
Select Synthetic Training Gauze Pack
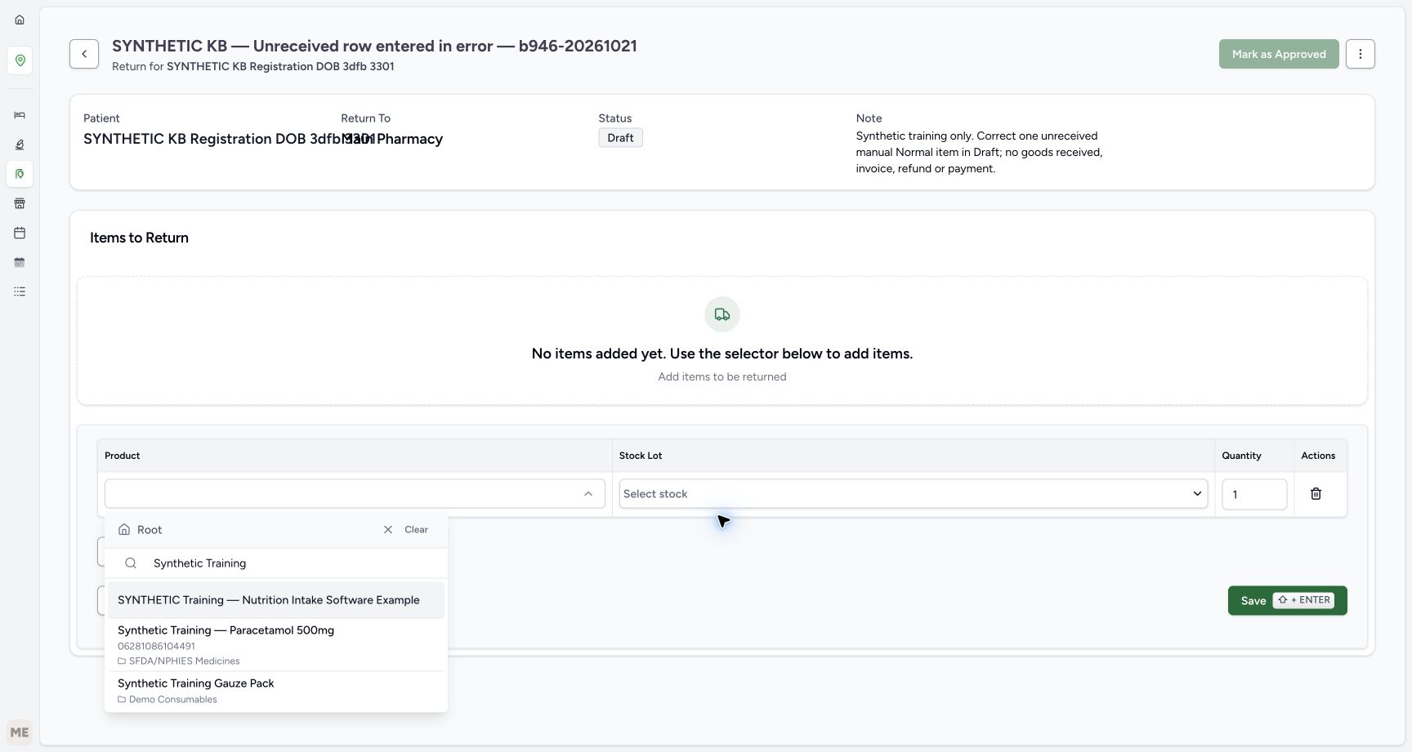(x=276, y=691)
